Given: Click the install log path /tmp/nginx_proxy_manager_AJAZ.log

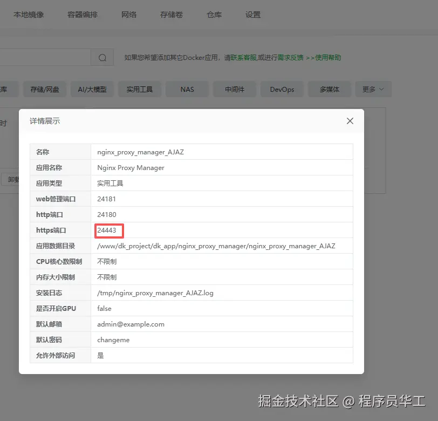Looking at the screenshot, I should 155,293.
